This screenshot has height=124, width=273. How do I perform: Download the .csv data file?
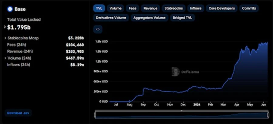coord(18,113)
